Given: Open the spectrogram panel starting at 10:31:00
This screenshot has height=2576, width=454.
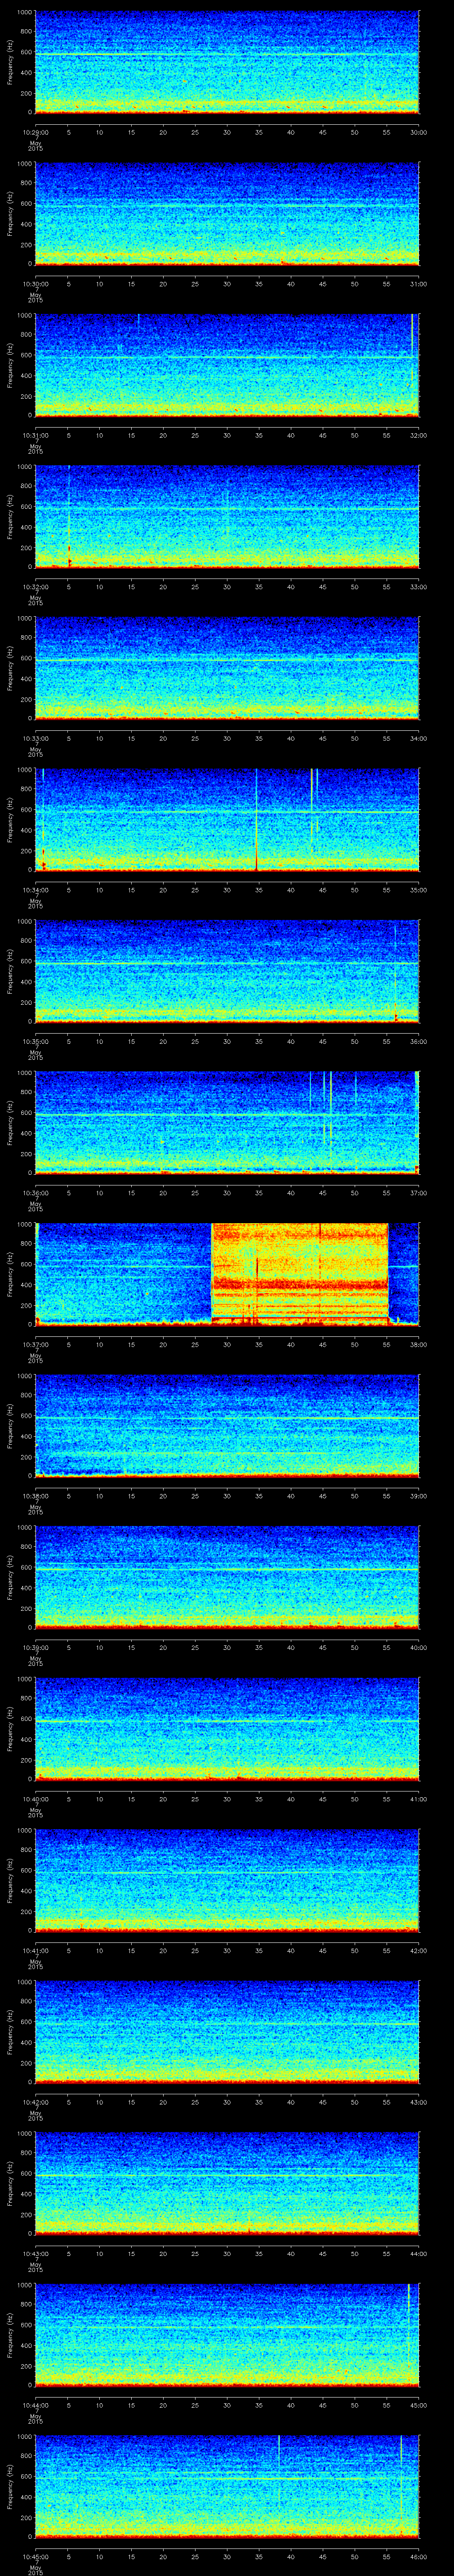Looking at the screenshot, I should pos(227,365).
